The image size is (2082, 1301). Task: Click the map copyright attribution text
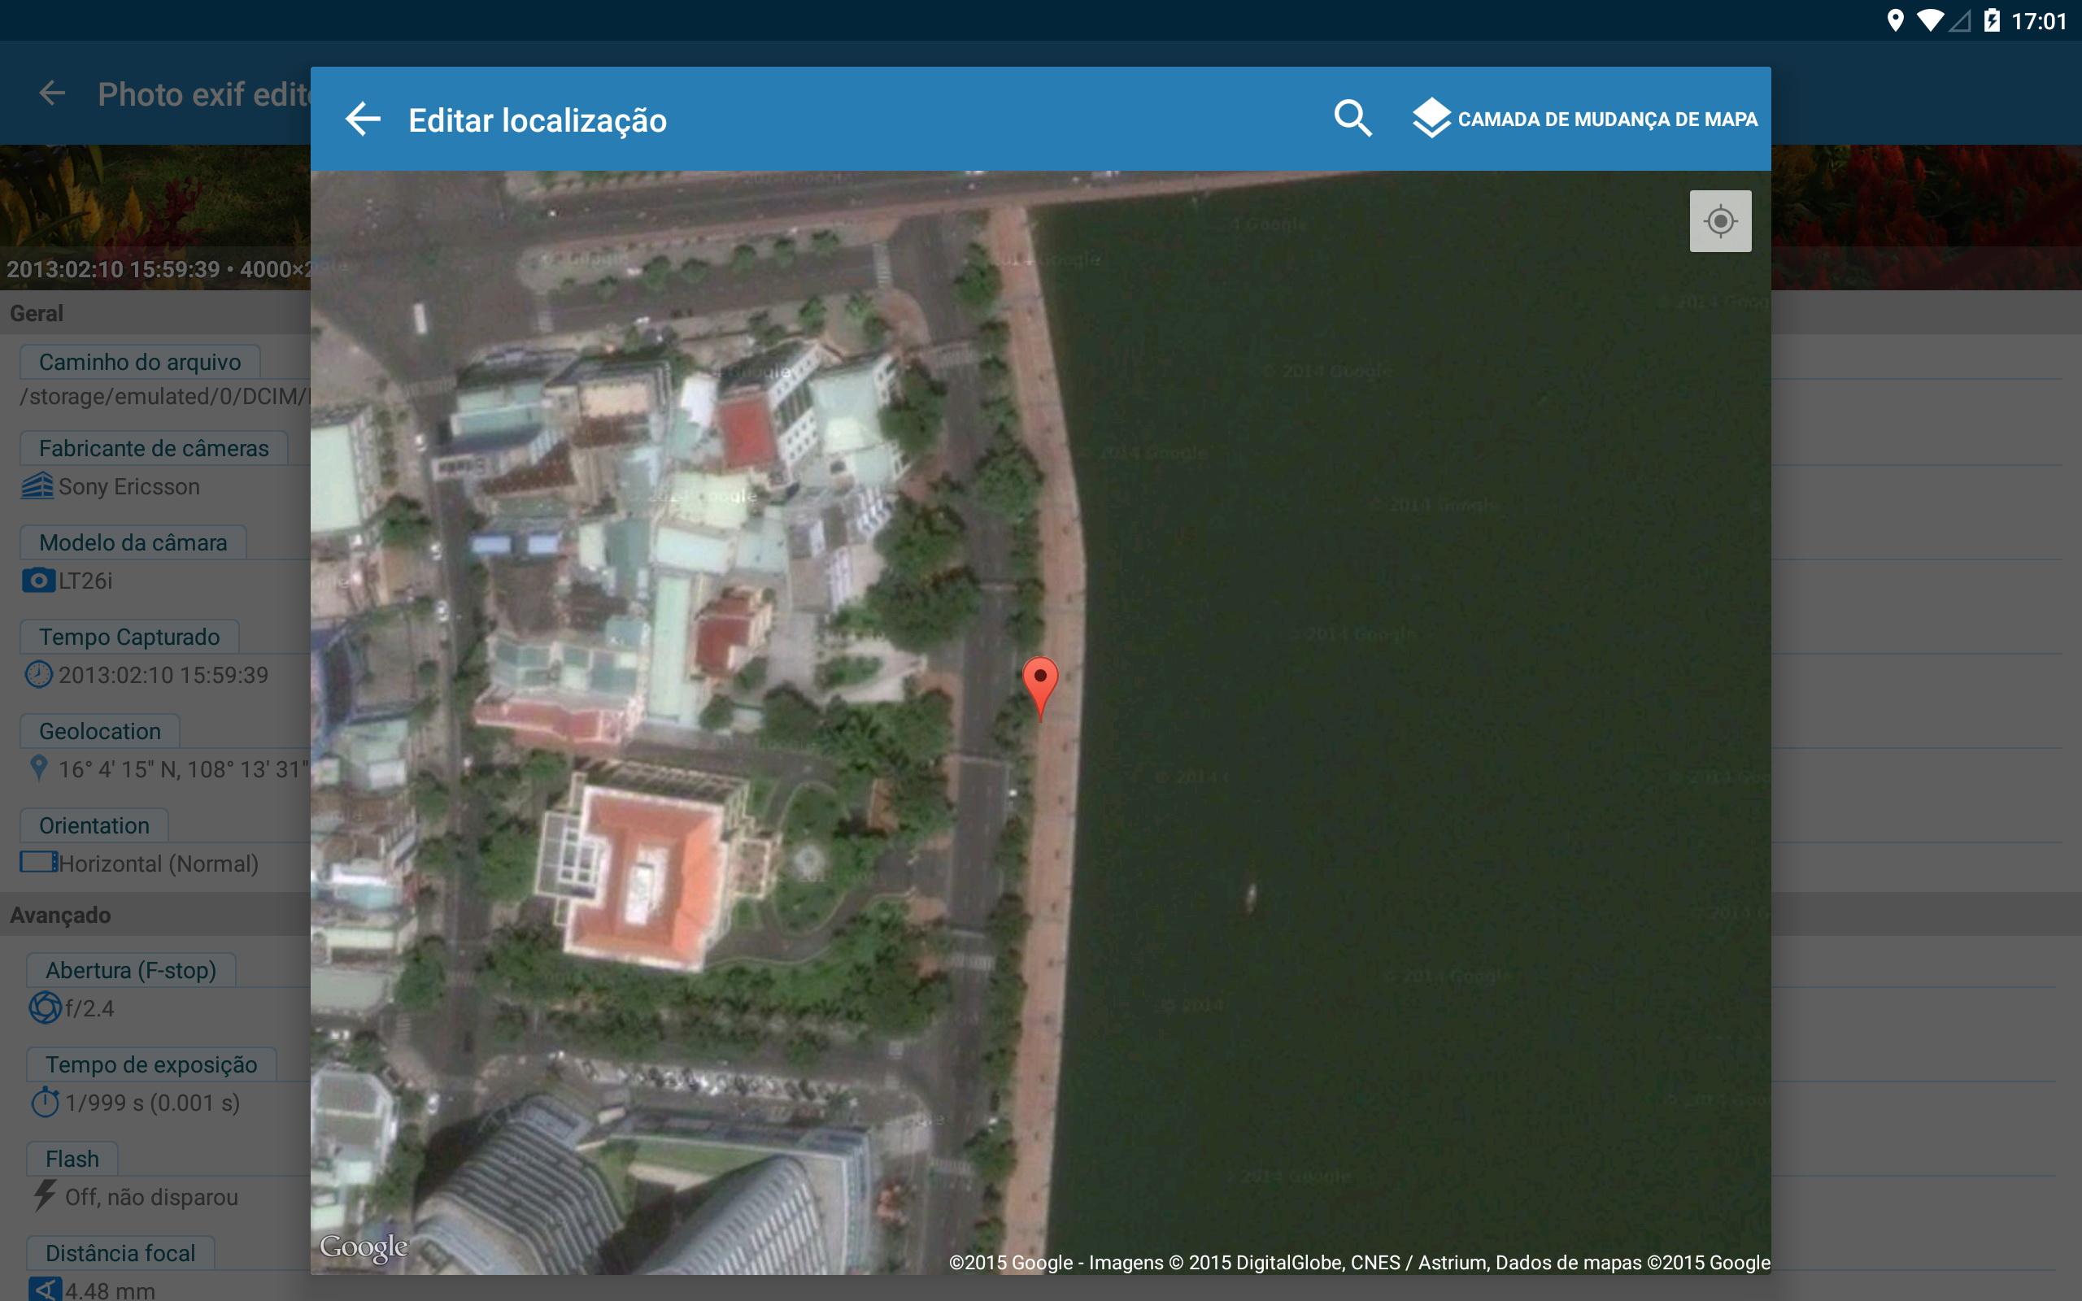pos(1359,1262)
